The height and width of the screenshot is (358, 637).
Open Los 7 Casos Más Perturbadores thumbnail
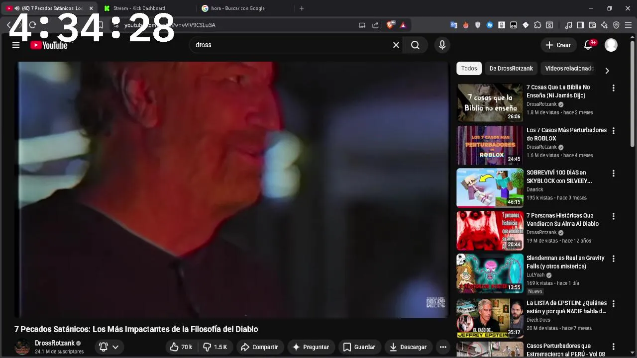(490, 145)
